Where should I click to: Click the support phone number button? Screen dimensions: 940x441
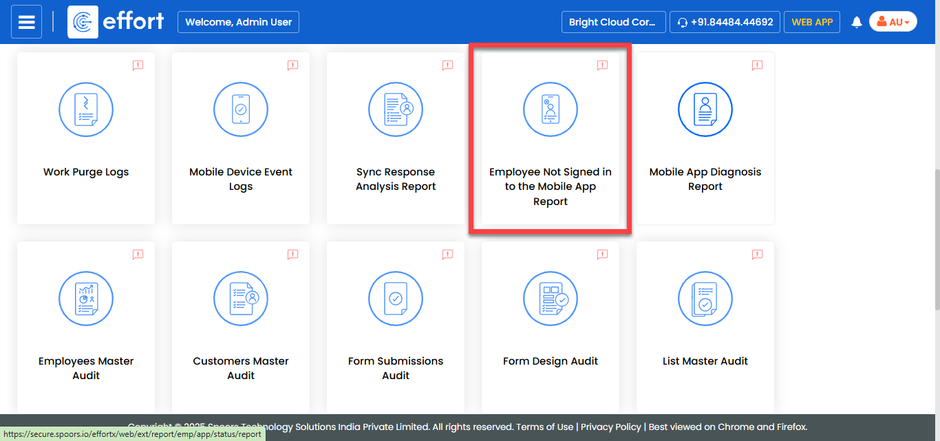click(x=725, y=22)
